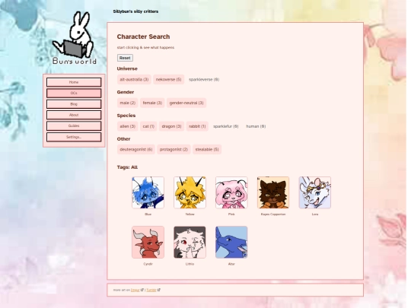Filter by the female (3) tag
411x308 pixels.
152,103
